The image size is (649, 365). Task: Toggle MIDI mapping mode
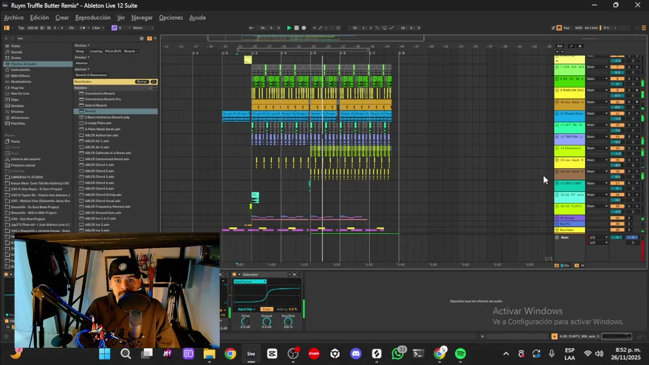coord(579,28)
